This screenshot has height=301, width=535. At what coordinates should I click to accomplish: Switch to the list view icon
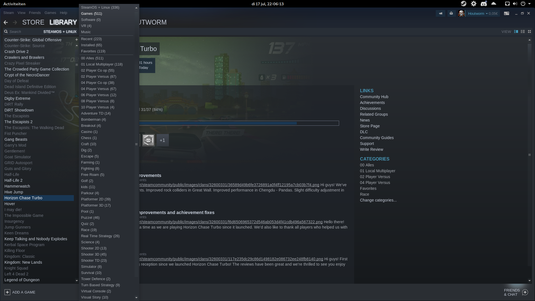click(523, 31)
